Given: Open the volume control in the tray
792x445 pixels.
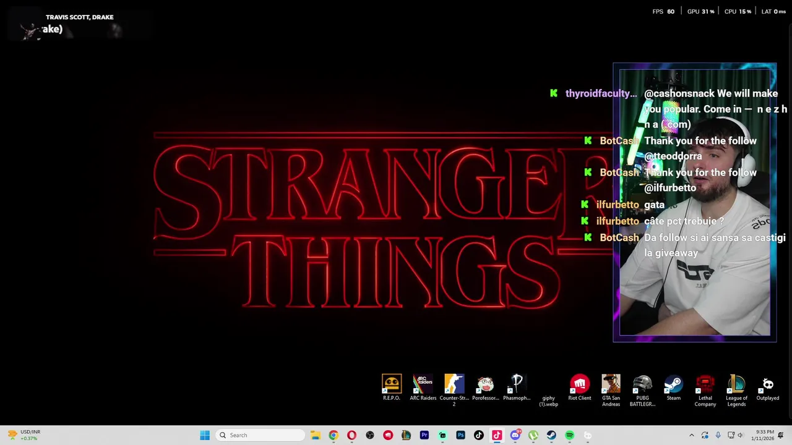Looking at the screenshot, I should 740,435.
